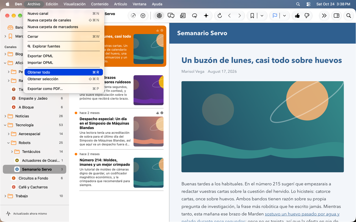
Task: Select Exportar OPML menu entry
Action: click(x=64, y=56)
